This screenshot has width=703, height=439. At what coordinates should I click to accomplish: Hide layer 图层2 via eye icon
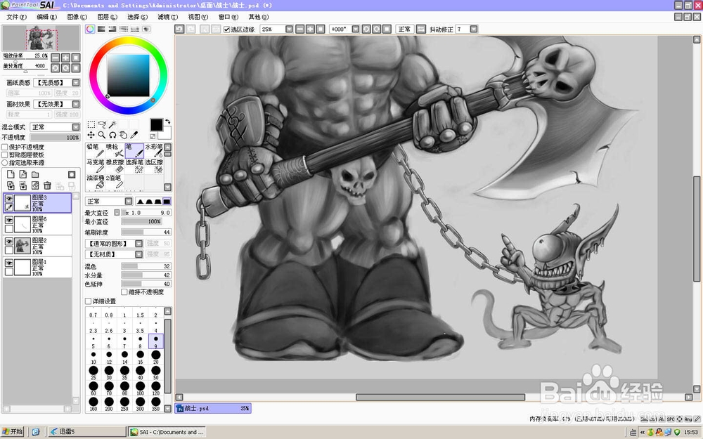(x=9, y=242)
